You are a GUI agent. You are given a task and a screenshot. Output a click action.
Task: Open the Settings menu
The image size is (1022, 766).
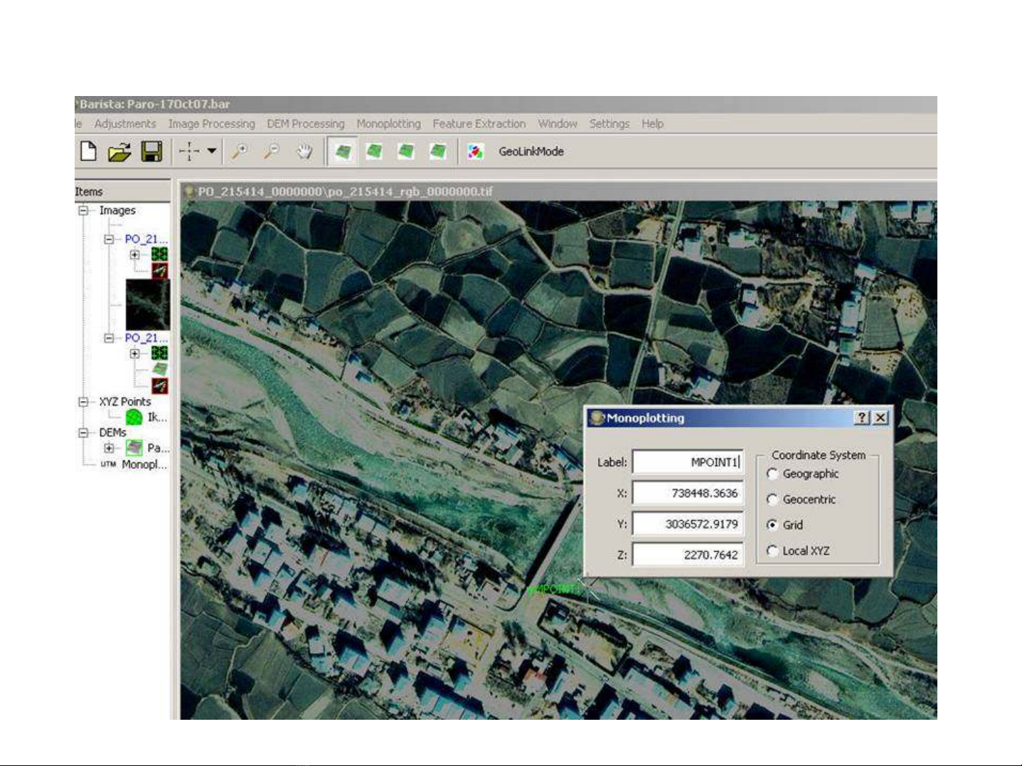pos(610,124)
